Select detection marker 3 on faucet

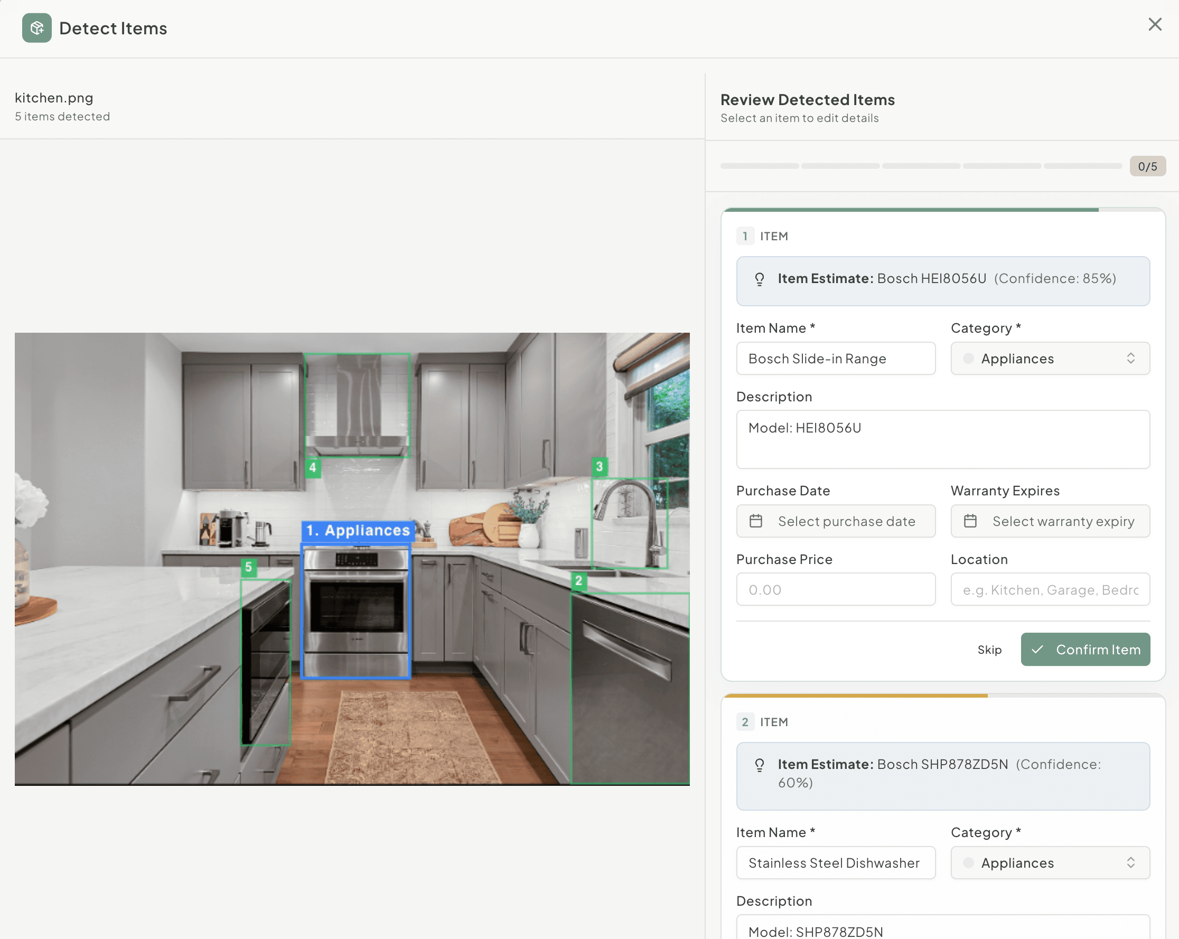click(x=600, y=466)
